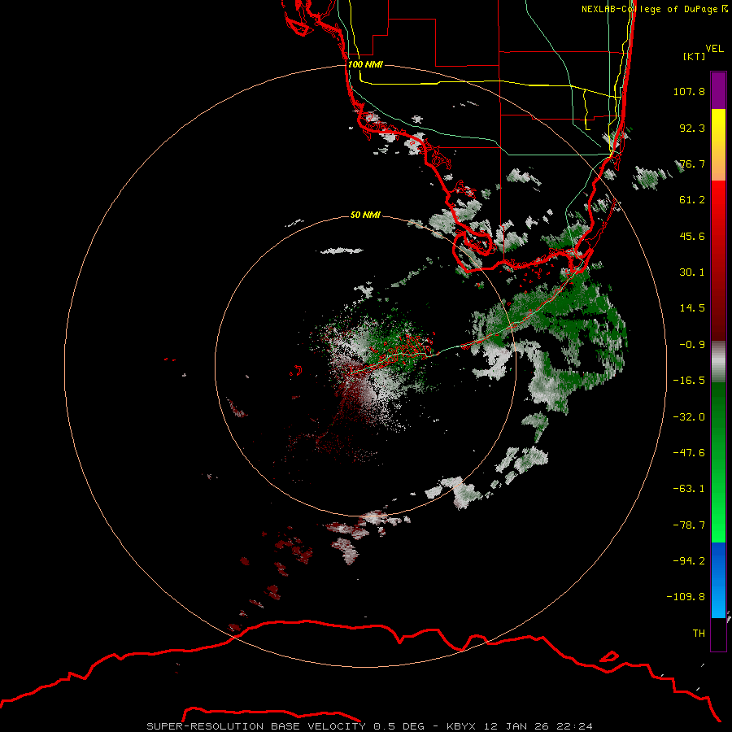Select the -78.7 legend value
This screenshot has width=732, height=732.
(689, 525)
